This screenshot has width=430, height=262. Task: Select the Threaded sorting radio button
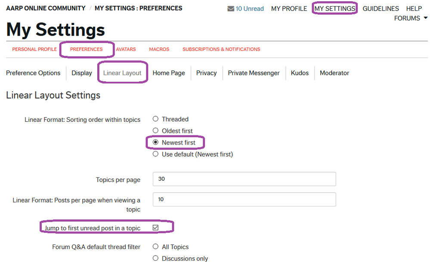(156, 119)
